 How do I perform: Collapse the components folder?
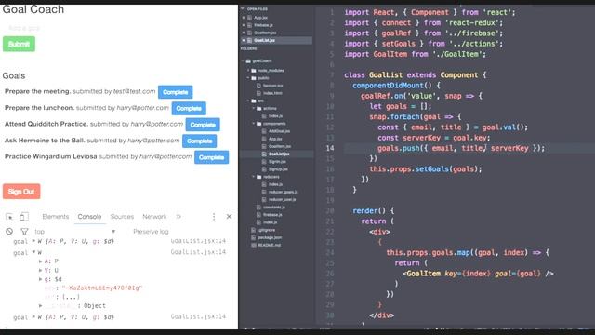(x=254, y=124)
